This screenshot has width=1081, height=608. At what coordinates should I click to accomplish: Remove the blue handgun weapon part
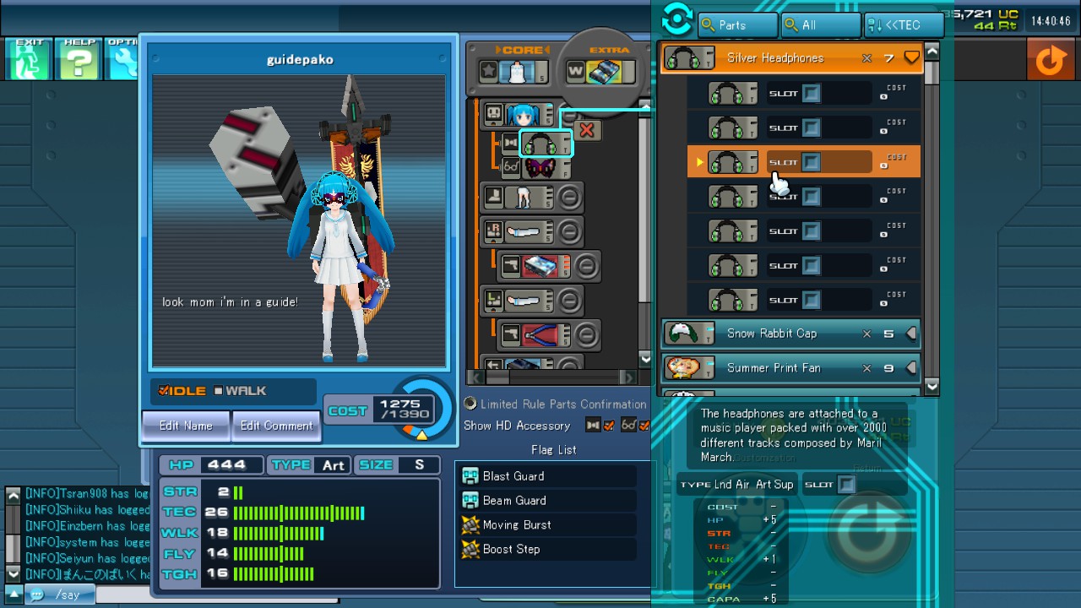pos(586,266)
